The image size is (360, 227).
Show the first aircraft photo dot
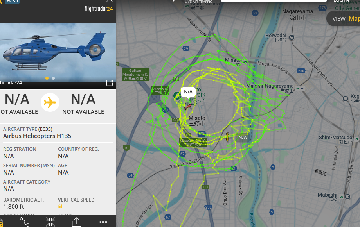[47, 78]
